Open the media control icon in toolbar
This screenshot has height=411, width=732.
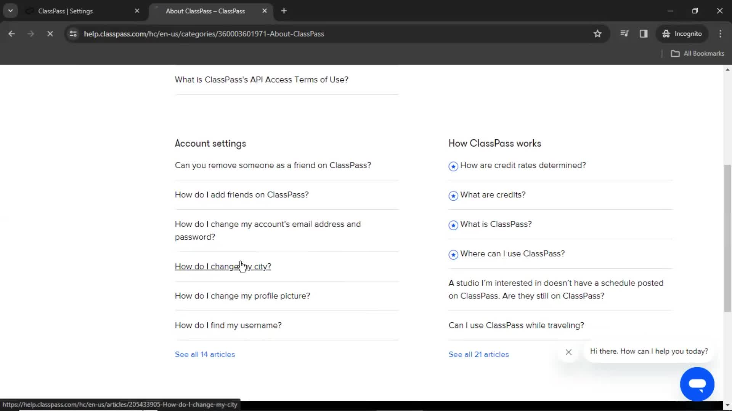click(624, 34)
